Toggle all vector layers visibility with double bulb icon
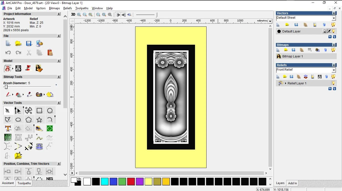This screenshot has width=342, height=191. (x=333, y=24)
